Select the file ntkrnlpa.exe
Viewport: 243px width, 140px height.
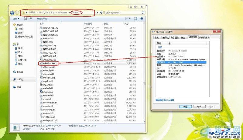[49, 63]
